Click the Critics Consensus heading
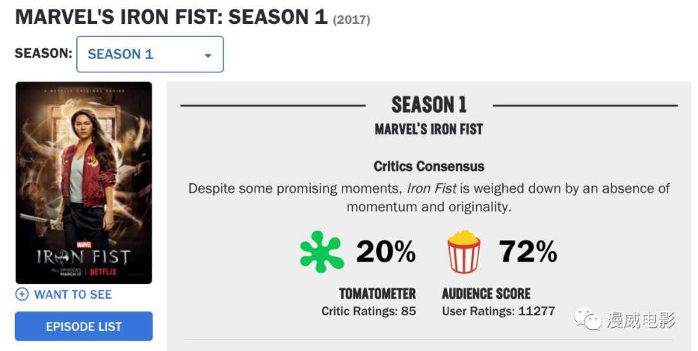 428,166
